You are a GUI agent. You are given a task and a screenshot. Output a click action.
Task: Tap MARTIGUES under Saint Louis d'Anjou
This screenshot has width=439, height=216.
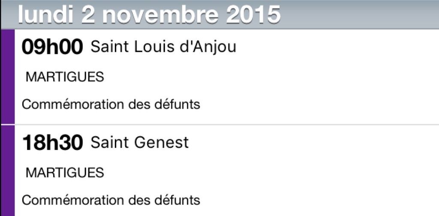point(65,77)
